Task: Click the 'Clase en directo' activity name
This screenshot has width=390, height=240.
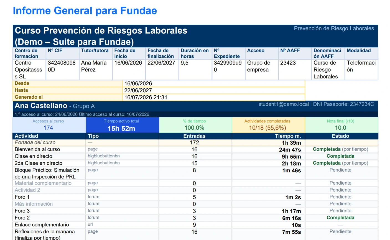Action: [x=34, y=156]
